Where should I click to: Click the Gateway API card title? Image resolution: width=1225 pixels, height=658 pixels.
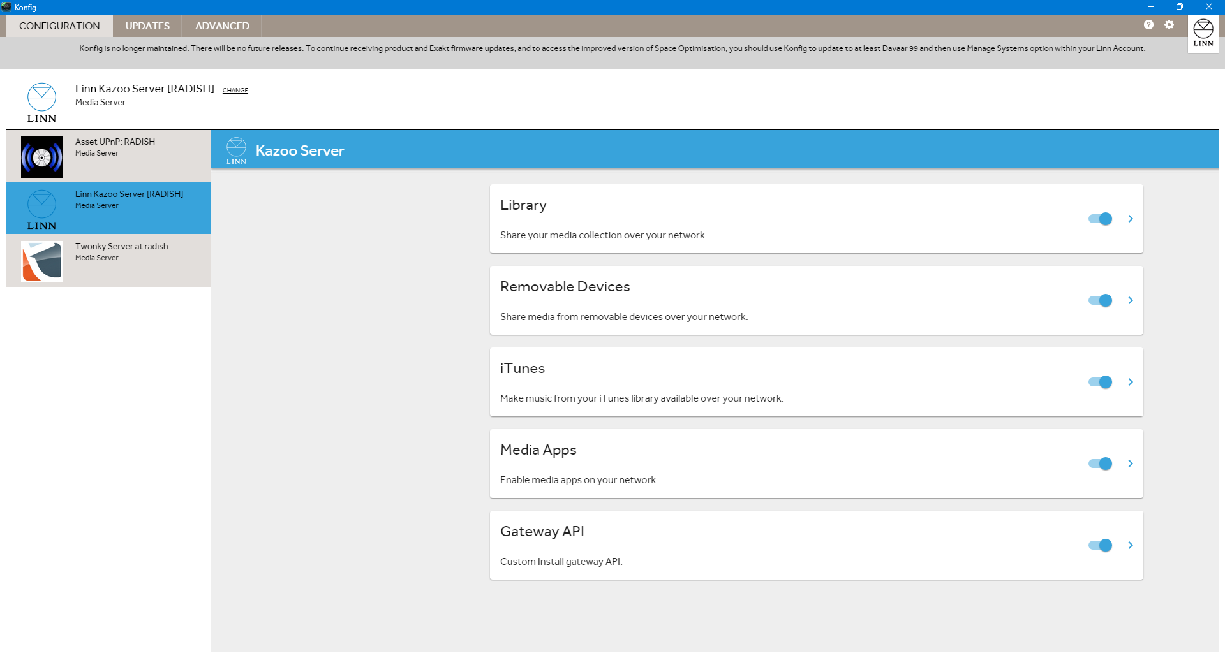[542, 532]
